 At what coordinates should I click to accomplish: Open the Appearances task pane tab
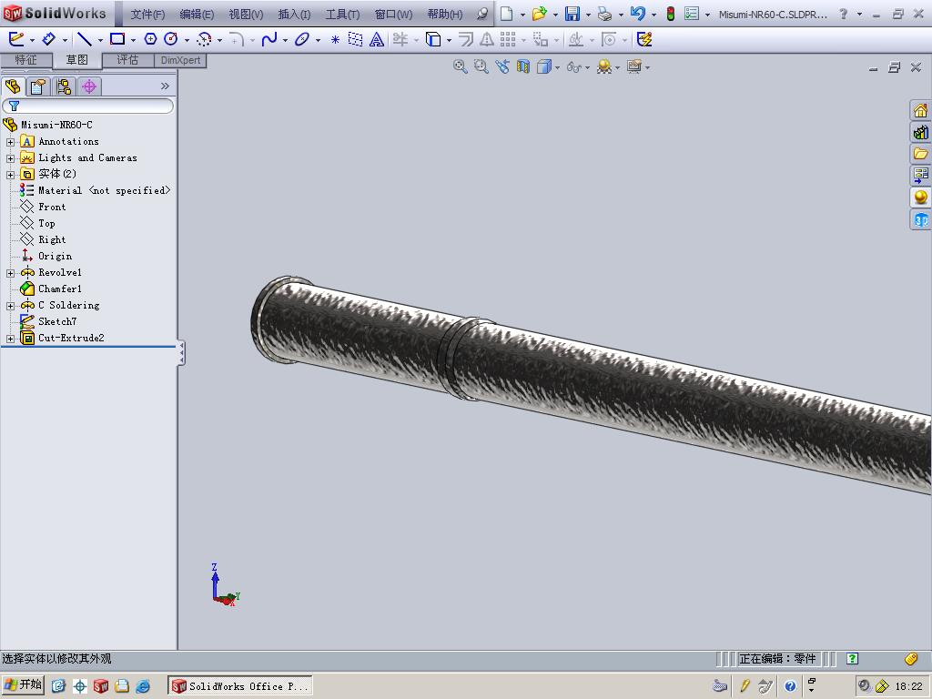920,198
